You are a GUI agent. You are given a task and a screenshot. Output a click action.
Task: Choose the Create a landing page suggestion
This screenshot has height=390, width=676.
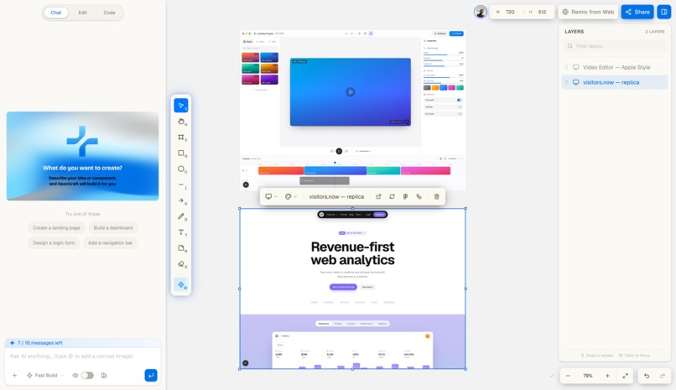[56, 227]
